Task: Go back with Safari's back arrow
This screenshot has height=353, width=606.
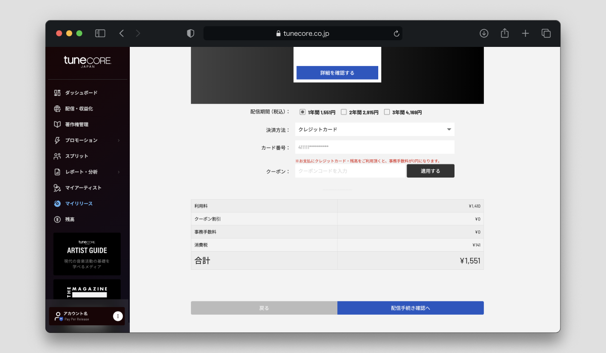Action: 122,33
